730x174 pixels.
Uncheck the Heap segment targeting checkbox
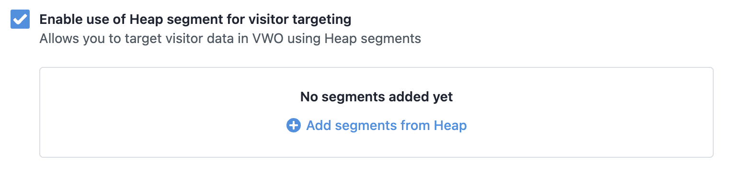click(x=20, y=19)
